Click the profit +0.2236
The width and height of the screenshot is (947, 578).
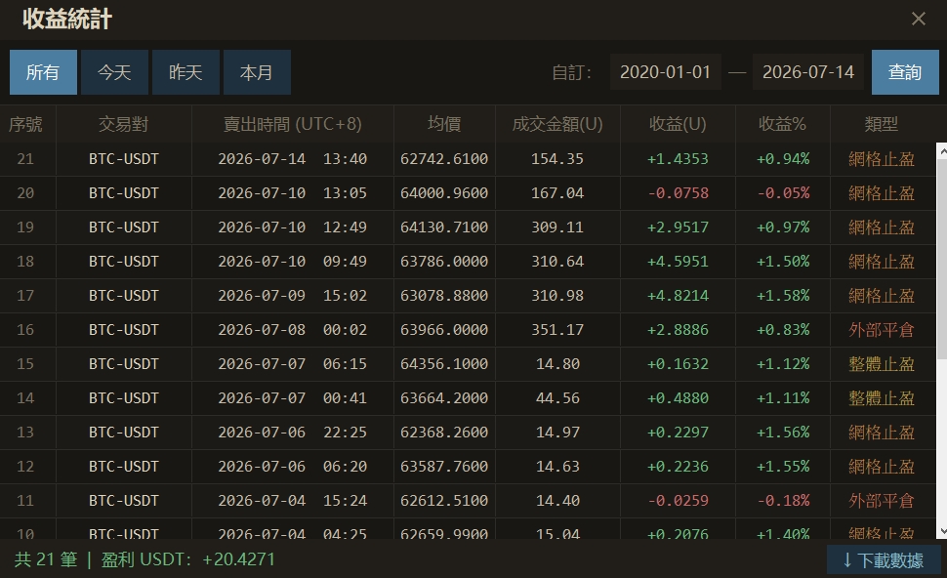(x=678, y=467)
